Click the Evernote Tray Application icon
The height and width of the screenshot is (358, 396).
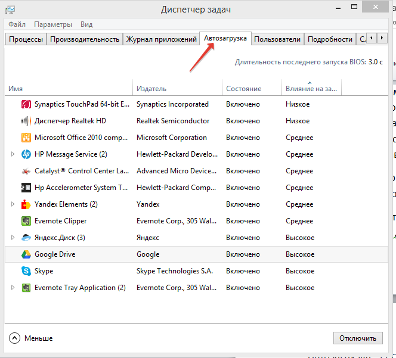coord(26,288)
